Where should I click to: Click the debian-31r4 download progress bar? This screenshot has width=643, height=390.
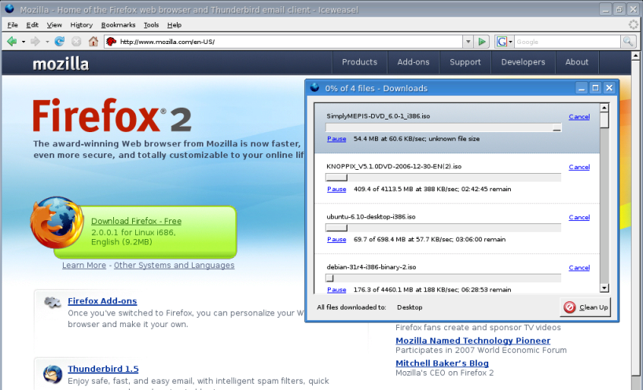(443, 278)
